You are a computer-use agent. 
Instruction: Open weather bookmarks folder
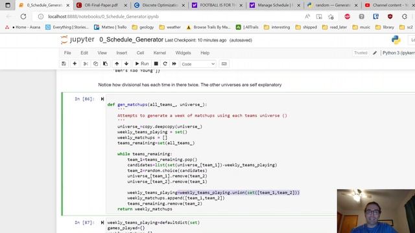click(170, 27)
